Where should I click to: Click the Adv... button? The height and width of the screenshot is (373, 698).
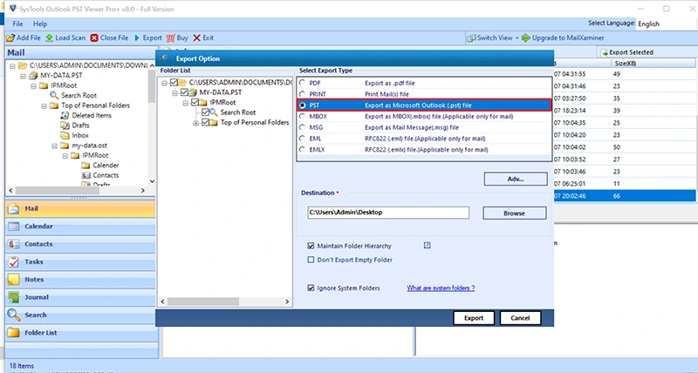coord(516,179)
